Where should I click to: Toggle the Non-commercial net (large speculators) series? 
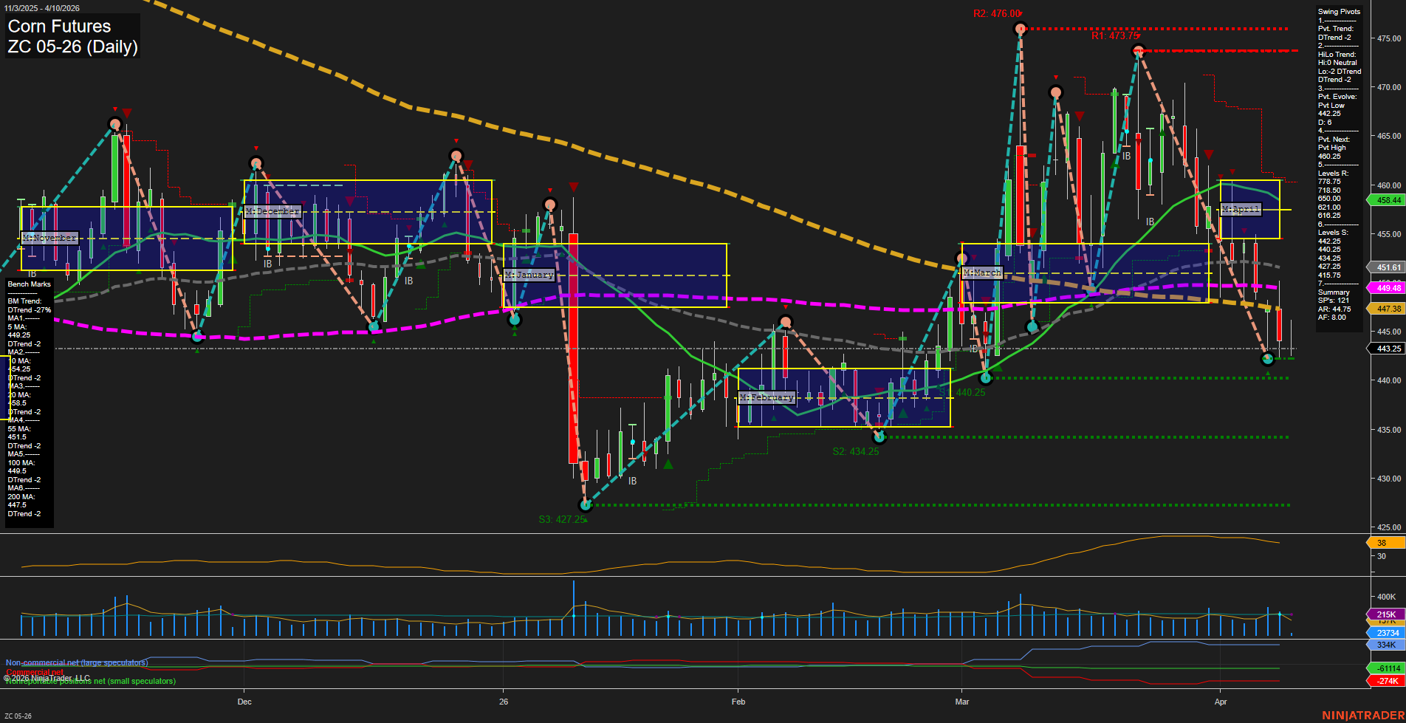[x=77, y=662]
